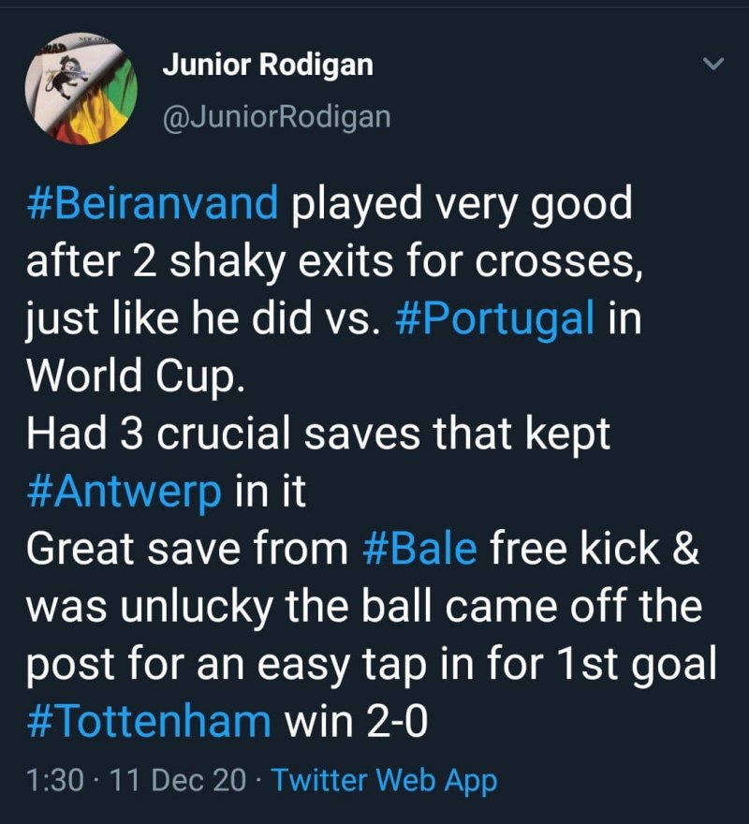Open the @JuniorRodigan handle link
The width and height of the screenshot is (749, 824).
coord(276,117)
